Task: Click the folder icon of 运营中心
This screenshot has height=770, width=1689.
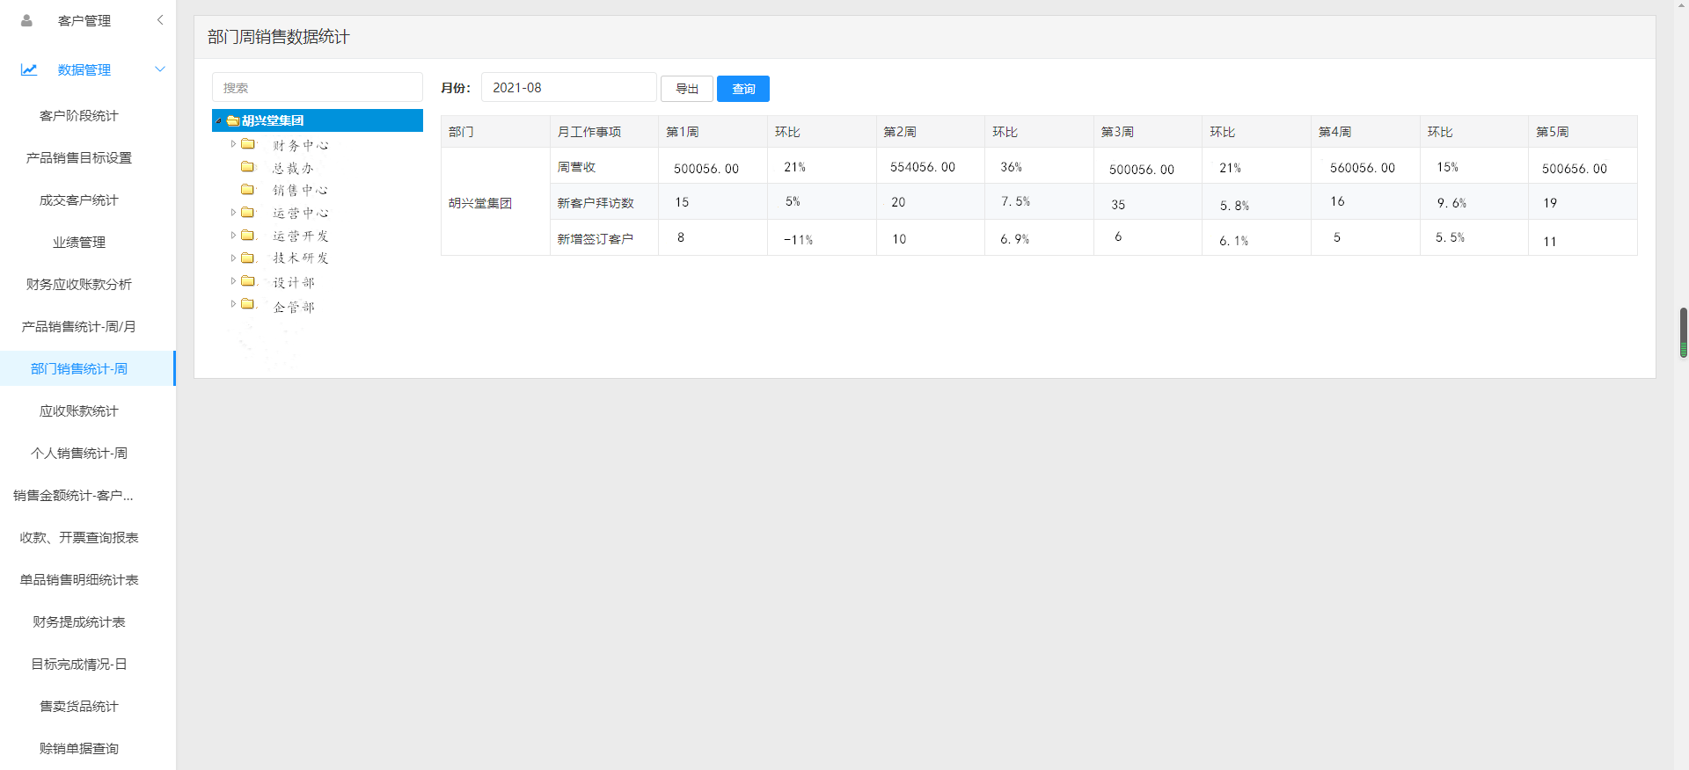Action: [x=248, y=212]
